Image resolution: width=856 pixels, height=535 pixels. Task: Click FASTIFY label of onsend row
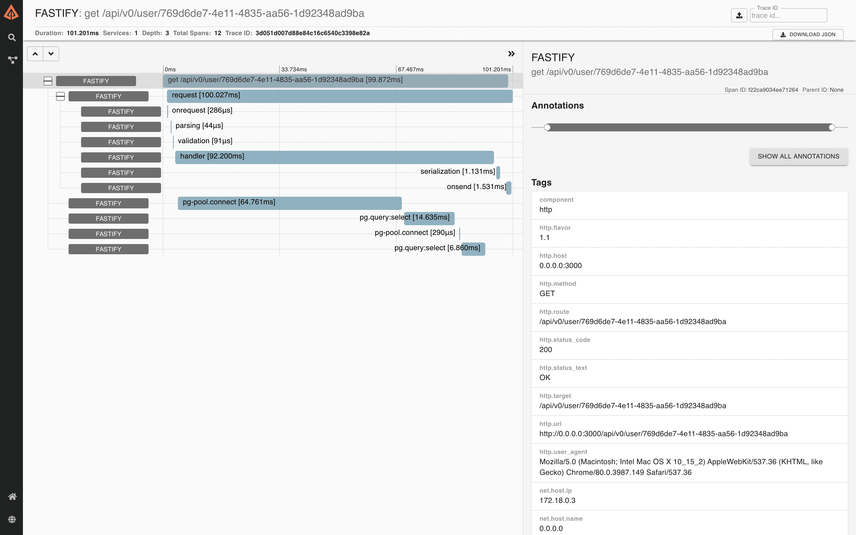121,188
